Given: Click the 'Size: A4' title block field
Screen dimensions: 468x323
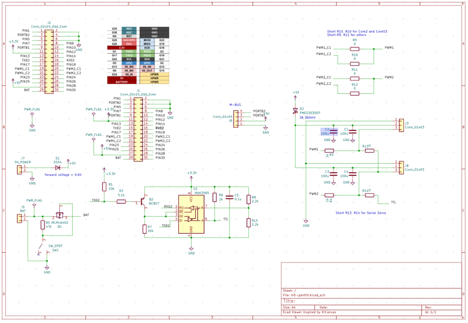Looking at the screenshot, I should [289, 307].
